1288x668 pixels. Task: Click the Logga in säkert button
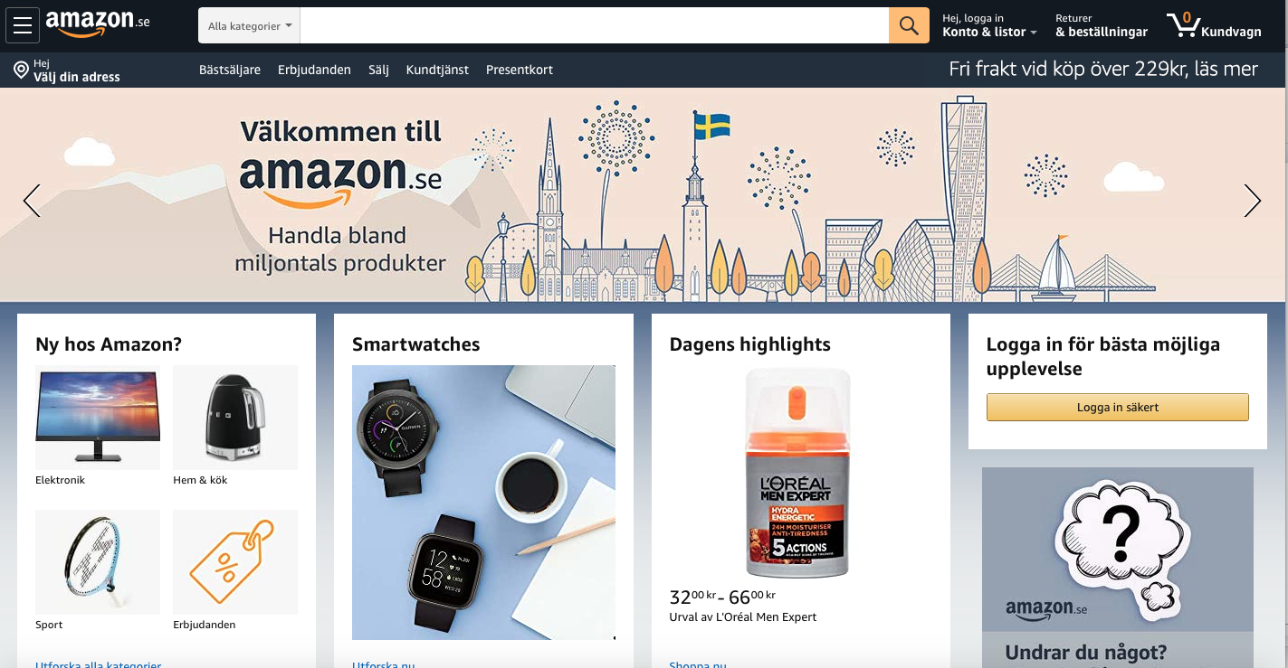(x=1118, y=407)
